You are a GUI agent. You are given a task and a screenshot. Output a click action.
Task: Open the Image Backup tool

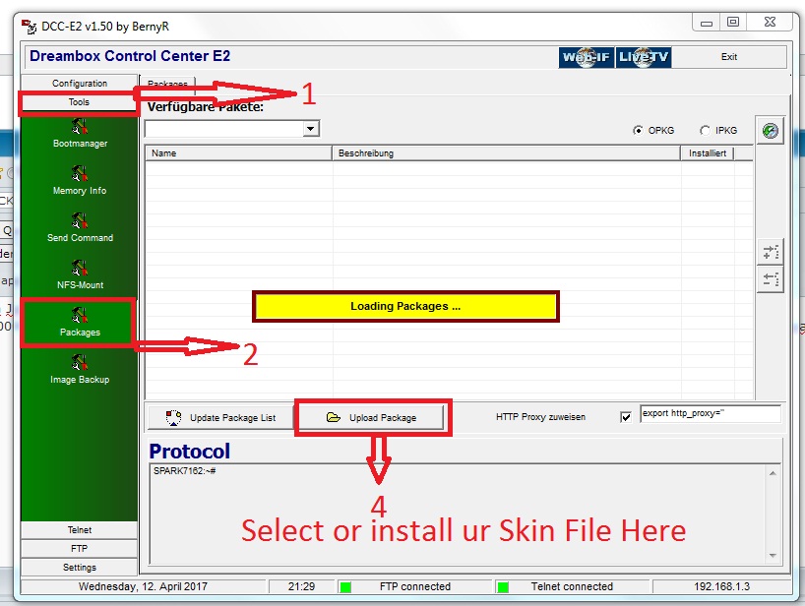coord(80,370)
